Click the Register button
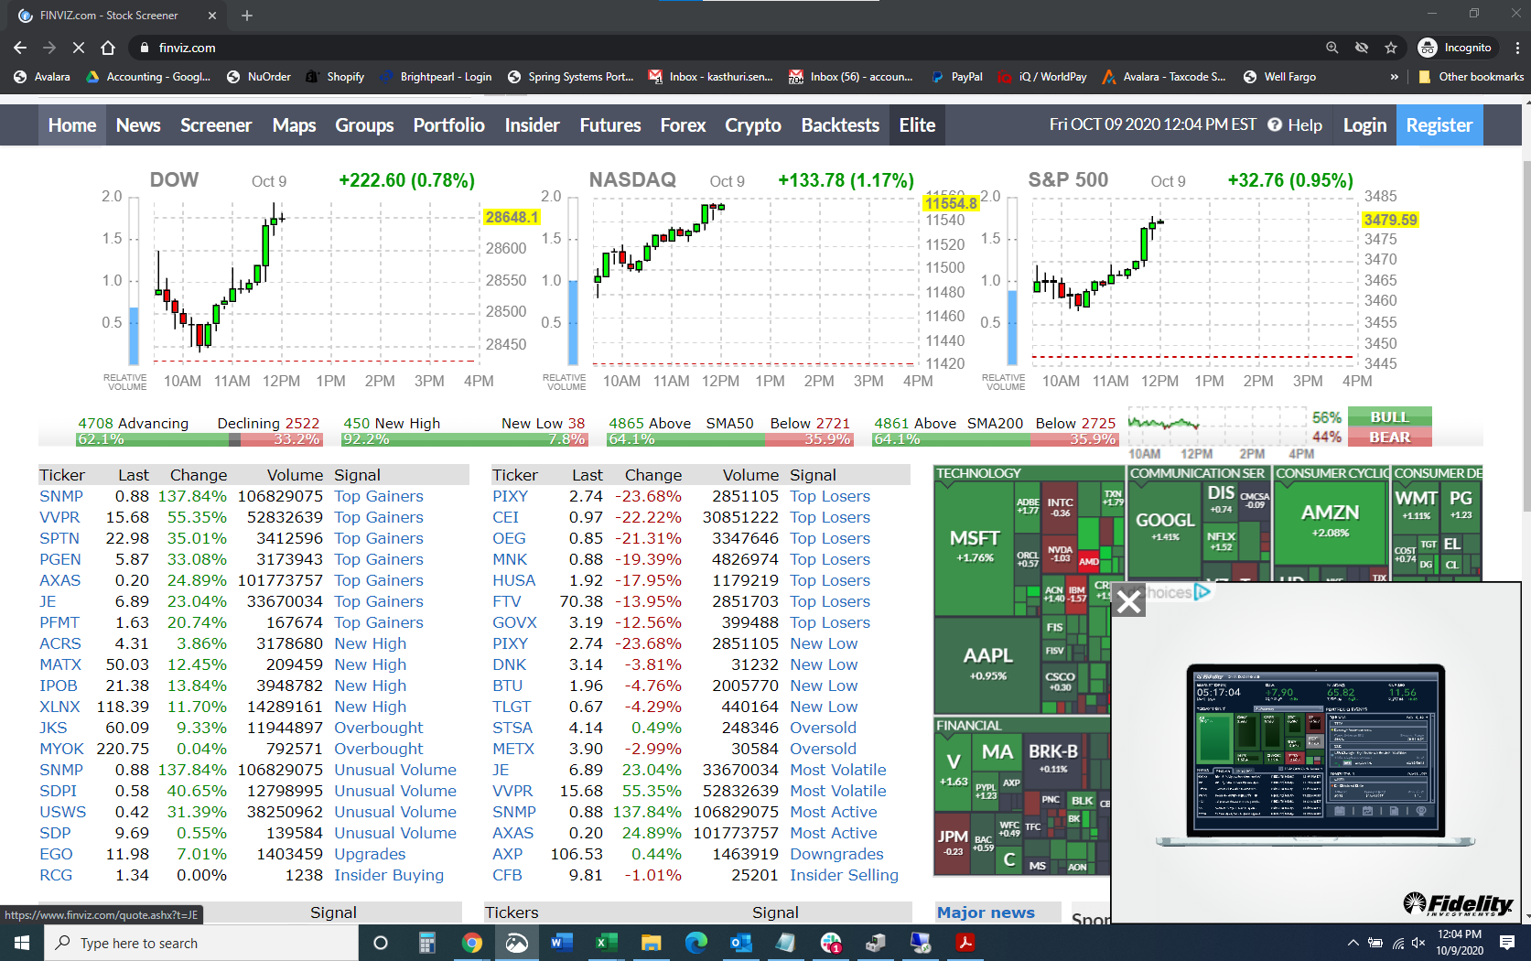 (x=1439, y=125)
